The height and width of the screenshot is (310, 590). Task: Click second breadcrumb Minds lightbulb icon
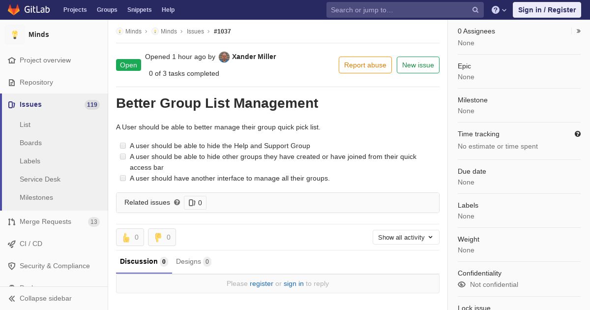click(x=155, y=31)
